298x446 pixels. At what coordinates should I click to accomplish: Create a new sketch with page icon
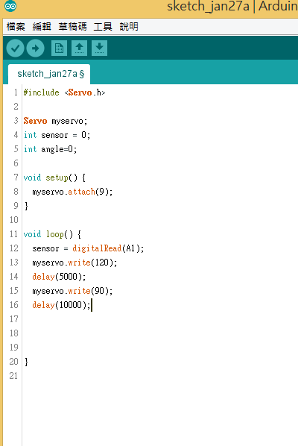(x=59, y=48)
